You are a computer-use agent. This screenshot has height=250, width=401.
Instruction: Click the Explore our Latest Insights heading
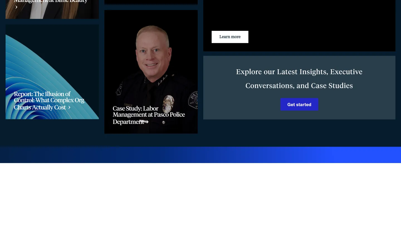point(299,79)
